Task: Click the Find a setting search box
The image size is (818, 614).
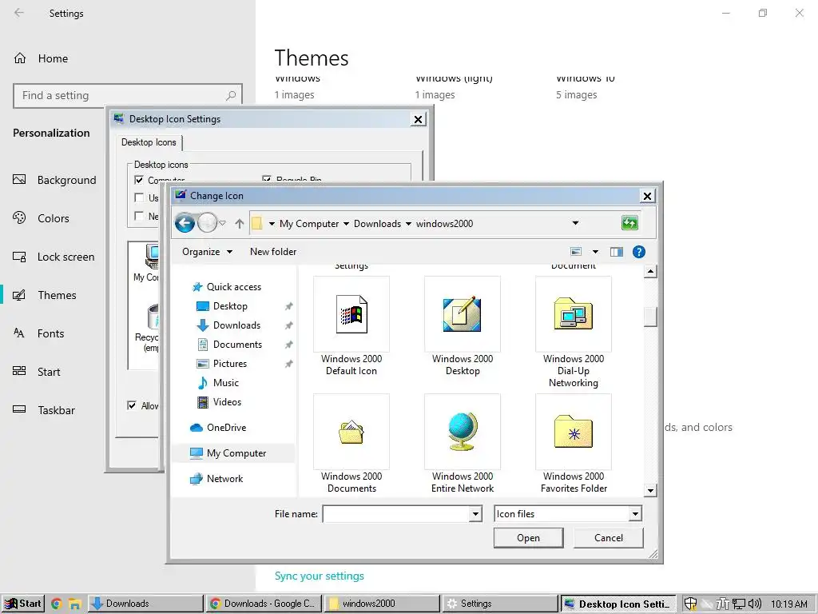Action: coord(128,96)
